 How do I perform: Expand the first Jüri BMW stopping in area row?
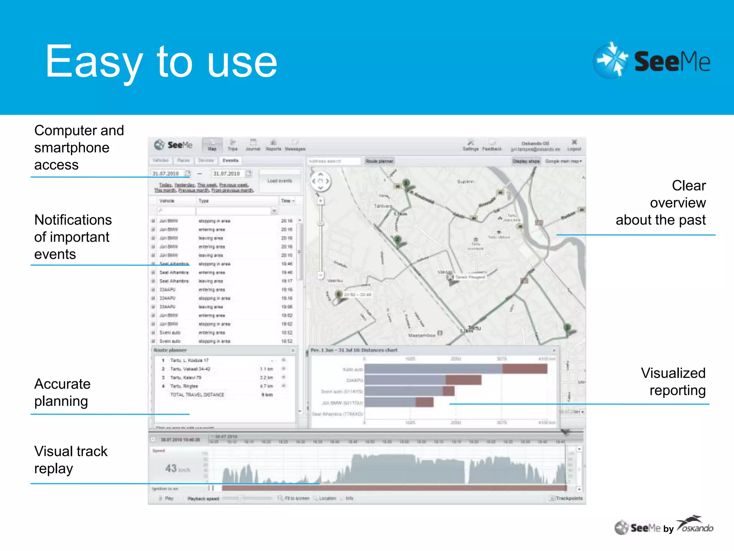[x=153, y=221]
